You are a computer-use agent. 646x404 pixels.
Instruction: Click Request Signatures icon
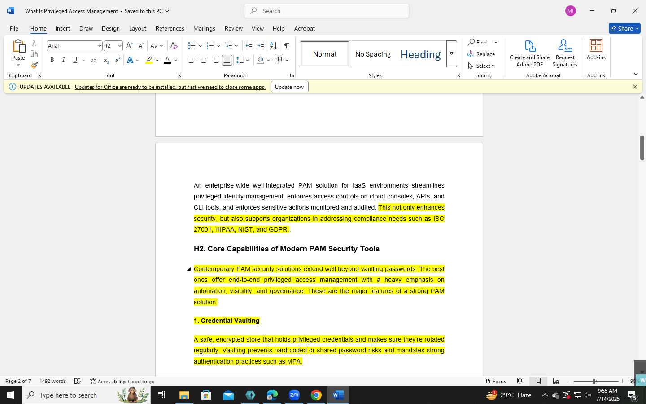565,53
